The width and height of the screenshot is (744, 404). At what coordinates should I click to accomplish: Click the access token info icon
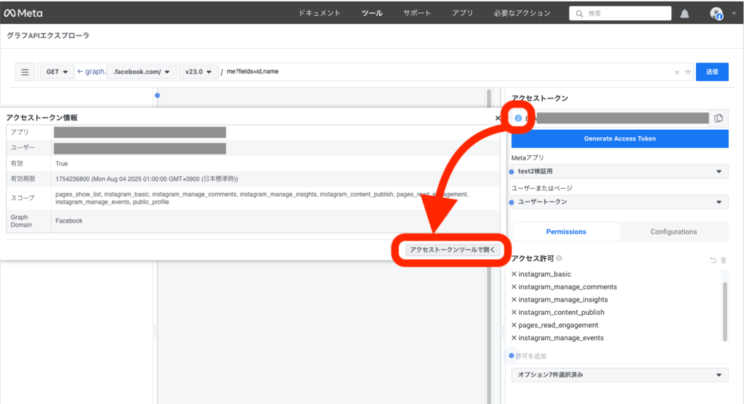coord(518,118)
